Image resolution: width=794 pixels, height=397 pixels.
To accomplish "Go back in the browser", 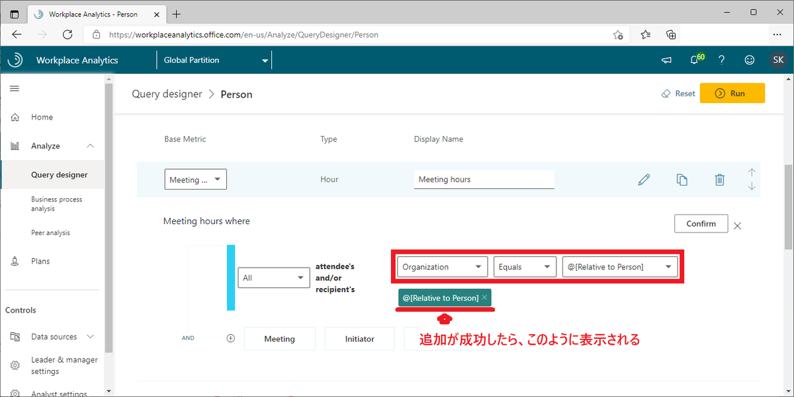I will [x=17, y=34].
